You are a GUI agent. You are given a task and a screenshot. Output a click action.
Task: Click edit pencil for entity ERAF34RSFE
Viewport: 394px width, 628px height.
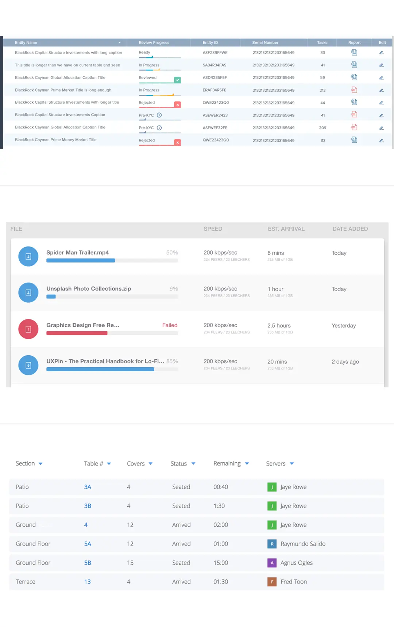click(x=382, y=90)
